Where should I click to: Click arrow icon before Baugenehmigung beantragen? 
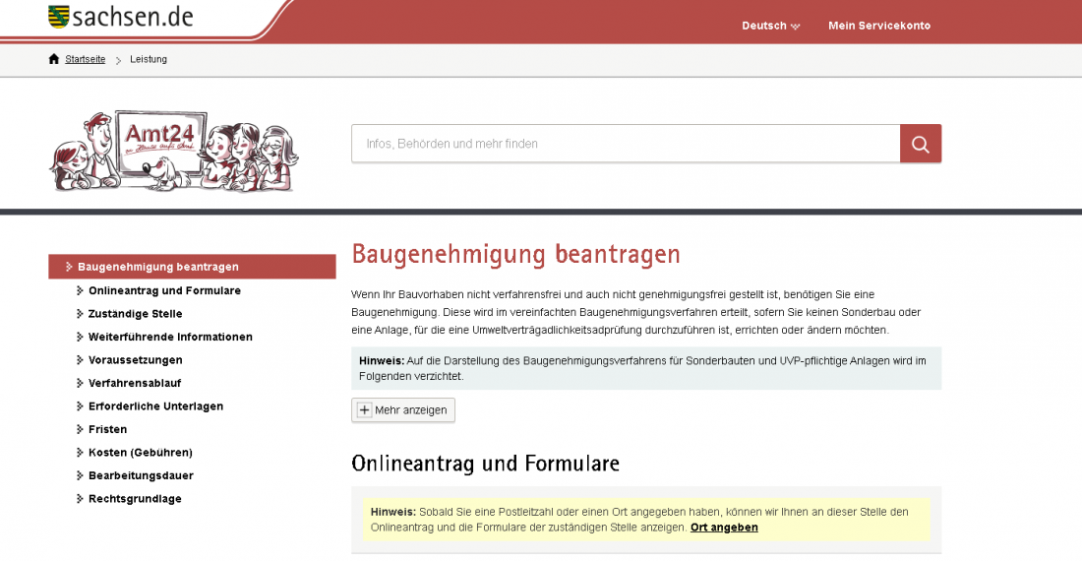coord(69,267)
